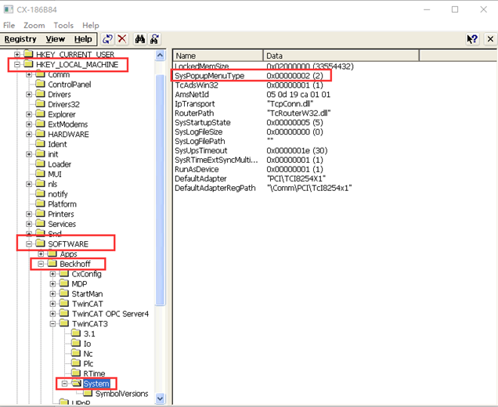
Task: Expand the Drivers key
Action: 29,94
